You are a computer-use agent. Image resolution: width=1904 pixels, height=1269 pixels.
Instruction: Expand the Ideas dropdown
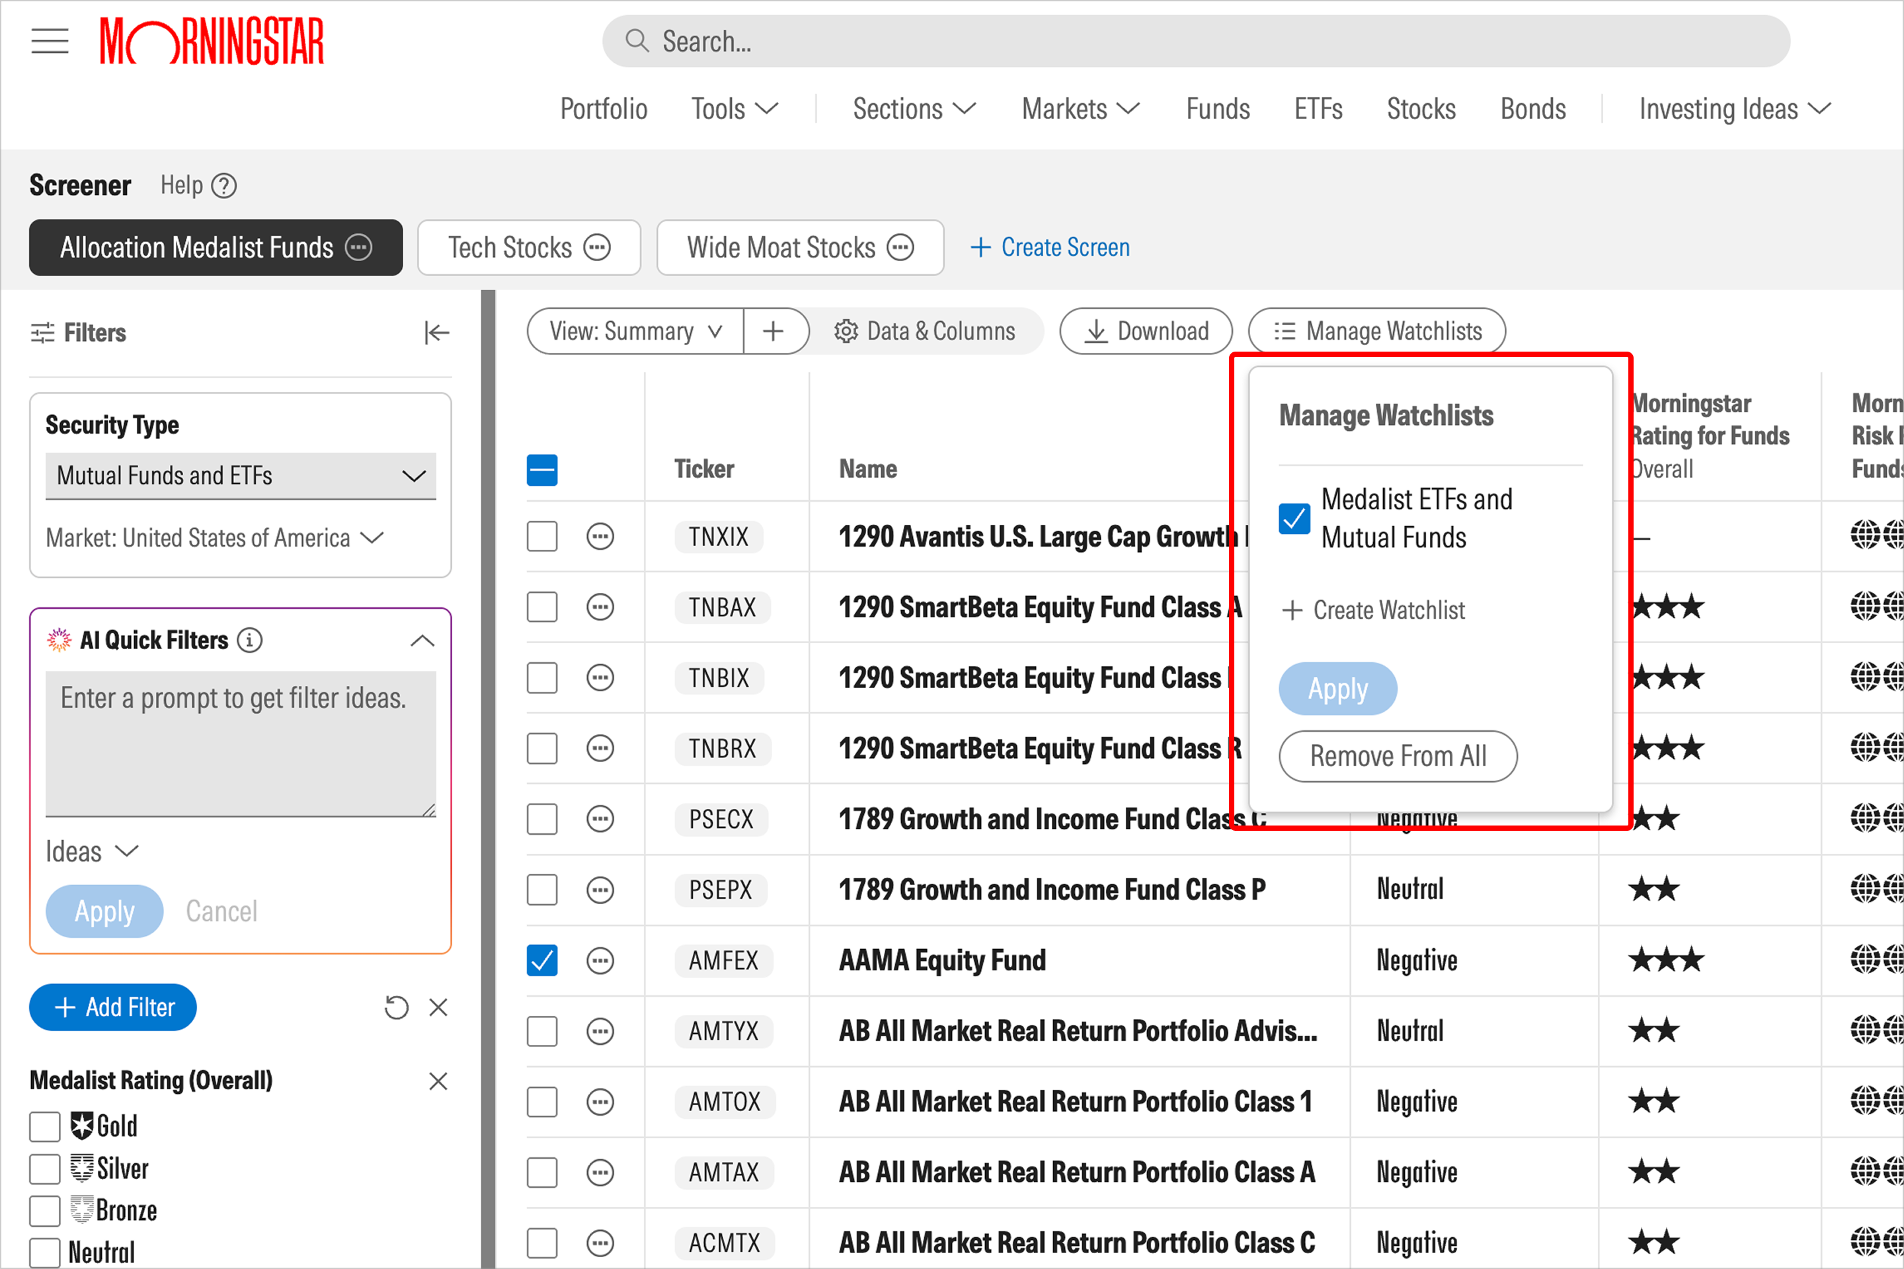click(91, 851)
